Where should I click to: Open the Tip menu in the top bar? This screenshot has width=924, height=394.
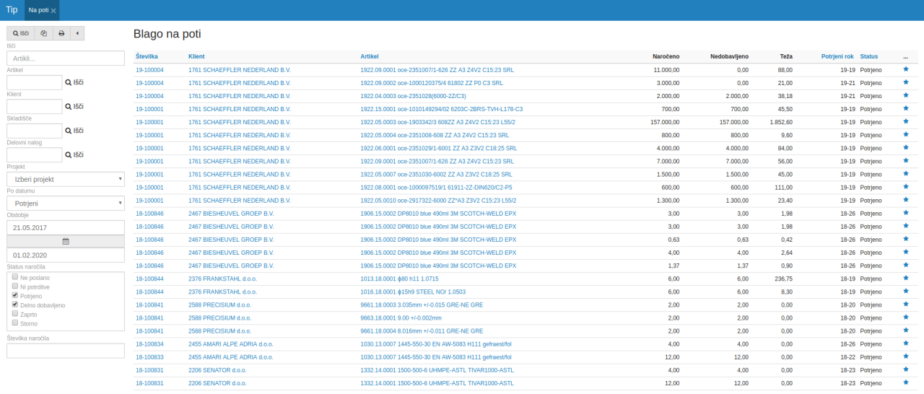pyautogui.click(x=12, y=9)
